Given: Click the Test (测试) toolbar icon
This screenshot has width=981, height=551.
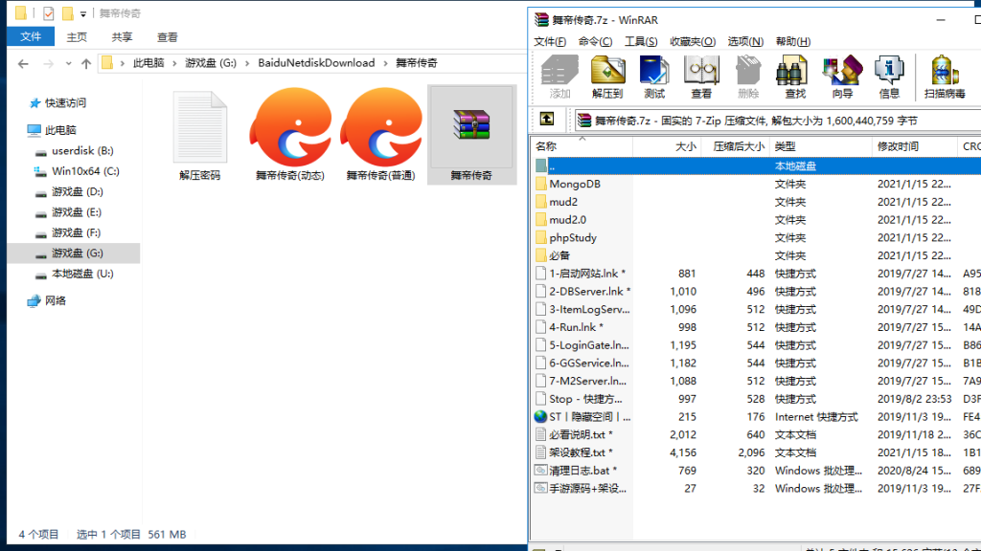Looking at the screenshot, I should coord(654,77).
